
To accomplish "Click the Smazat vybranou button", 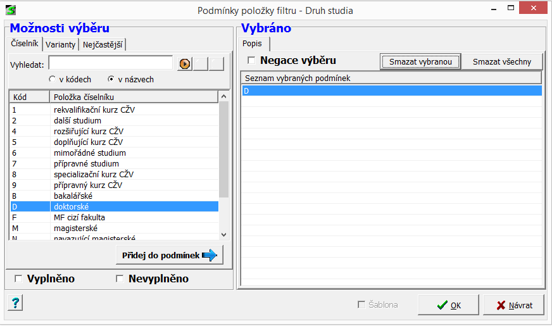I will tap(420, 61).
